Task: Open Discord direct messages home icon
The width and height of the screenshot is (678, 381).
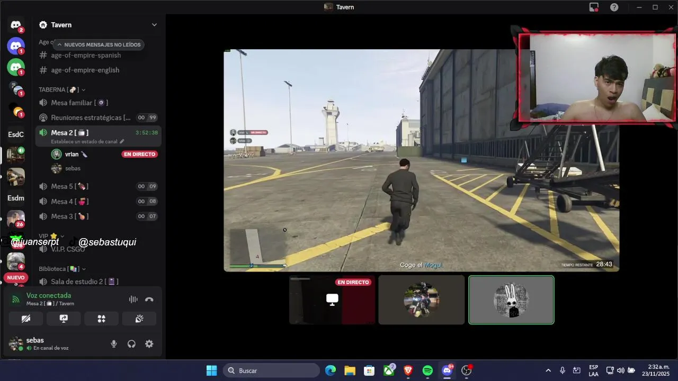Action: [x=16, y=25]
